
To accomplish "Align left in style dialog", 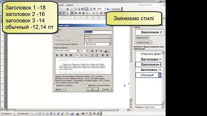I will (57, 55).
